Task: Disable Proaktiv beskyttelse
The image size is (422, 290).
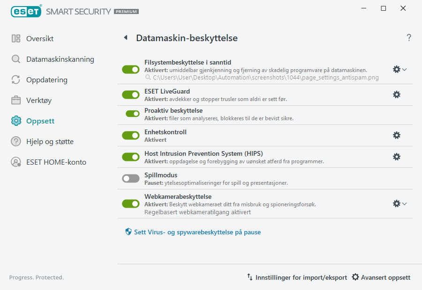Action: pos(130,113)
